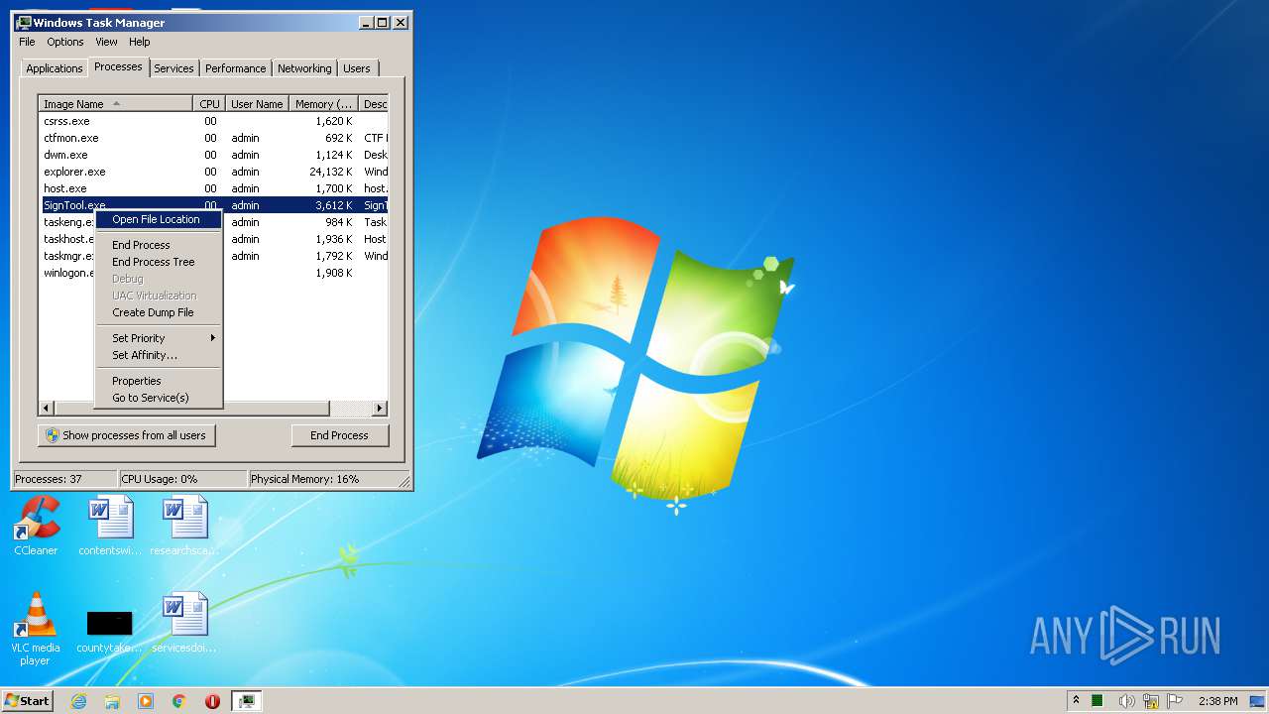Open the CCleaner desktop shortcut
Image resolution: width=1269 pixels, height=714 pixels.
tap(37, 526)
